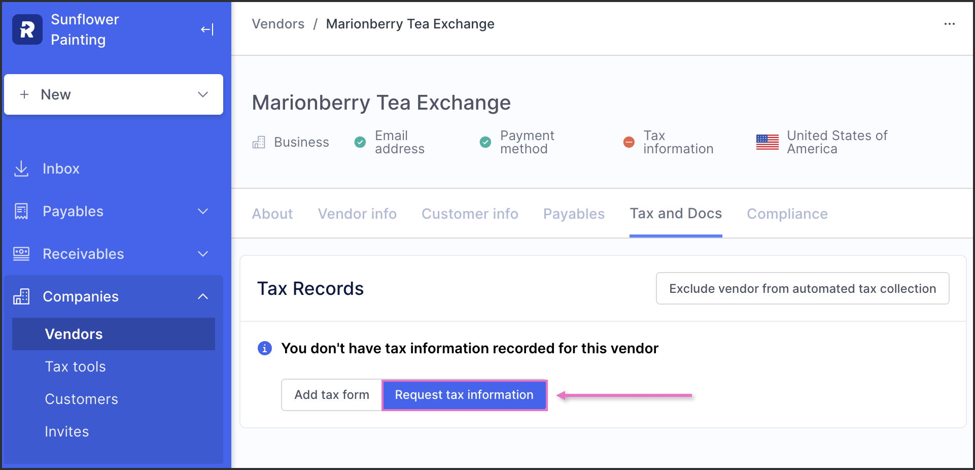
Task: Collapse the sidebar with the arrow icon
Action: pyautogui.click(x=207, y=29)
